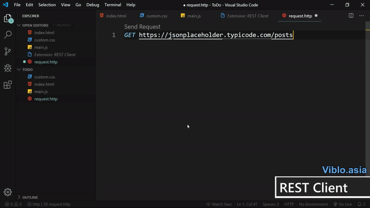
Task: Open notifications bell in status bar
Action: [361, 204]
